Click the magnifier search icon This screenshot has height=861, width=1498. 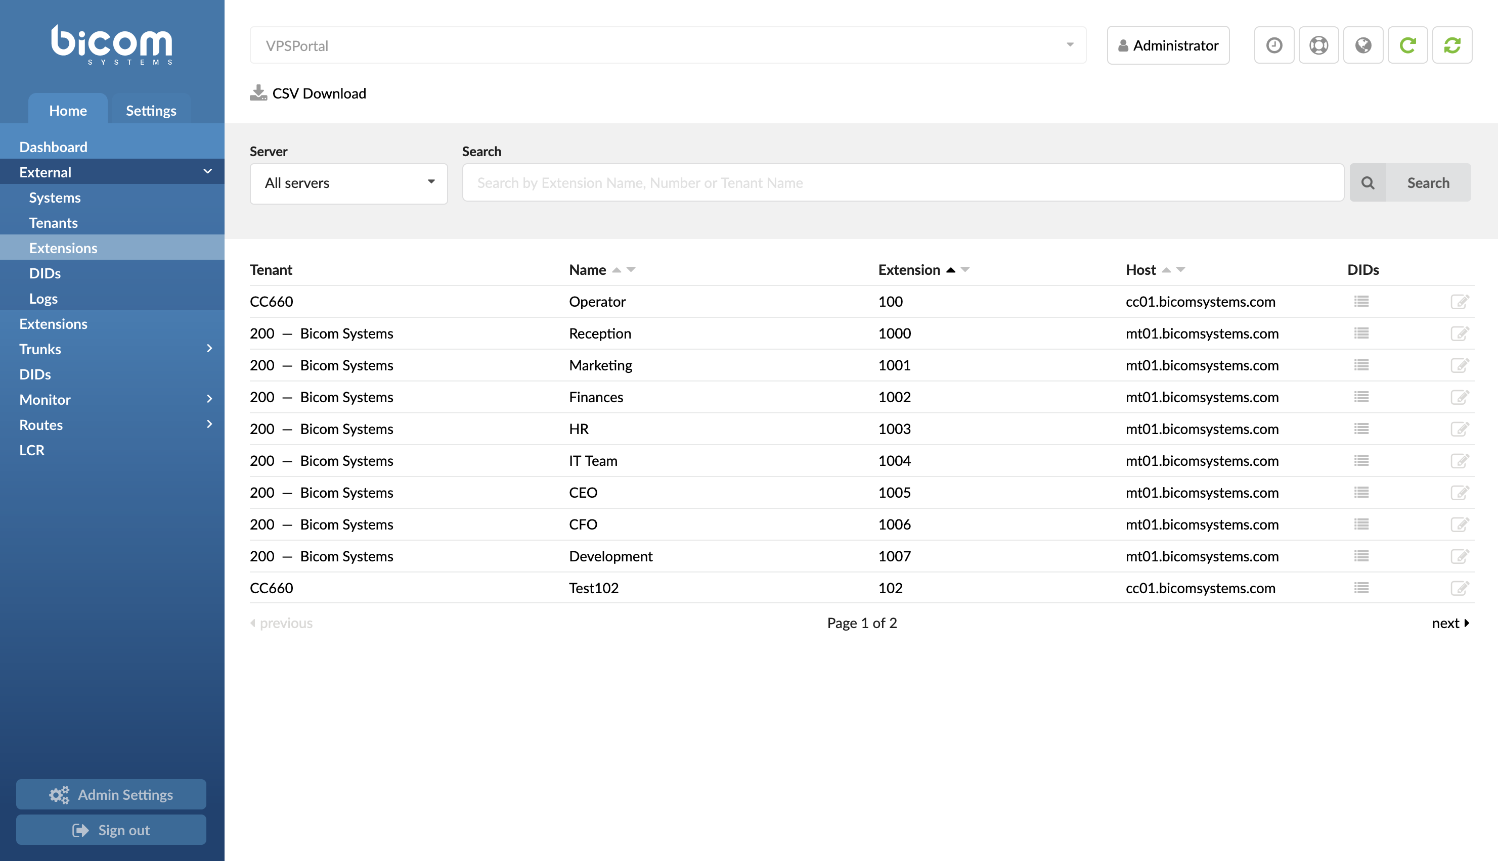(1368, 183)
